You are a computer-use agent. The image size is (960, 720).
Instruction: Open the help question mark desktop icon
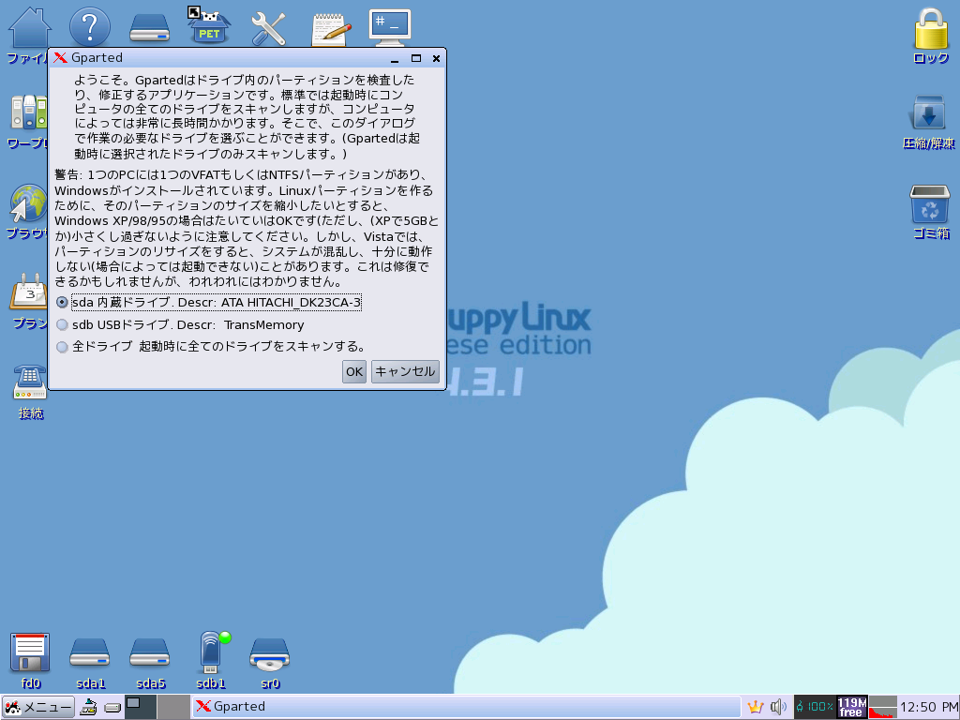(89, 27)
